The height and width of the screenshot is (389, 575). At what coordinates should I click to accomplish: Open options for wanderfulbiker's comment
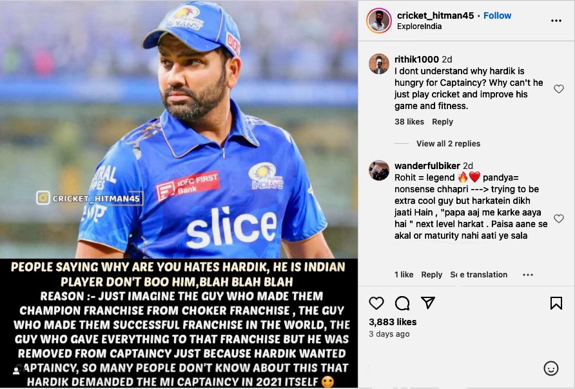528,275
